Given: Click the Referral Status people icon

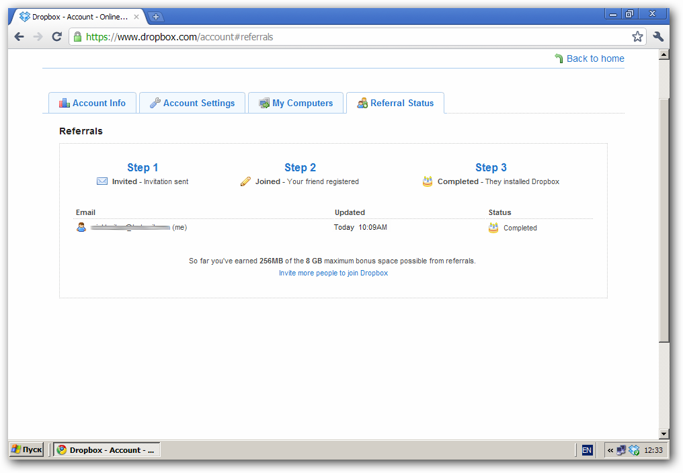Looking at the screenshot, I should pyautogui.click(x=362, y=103).
